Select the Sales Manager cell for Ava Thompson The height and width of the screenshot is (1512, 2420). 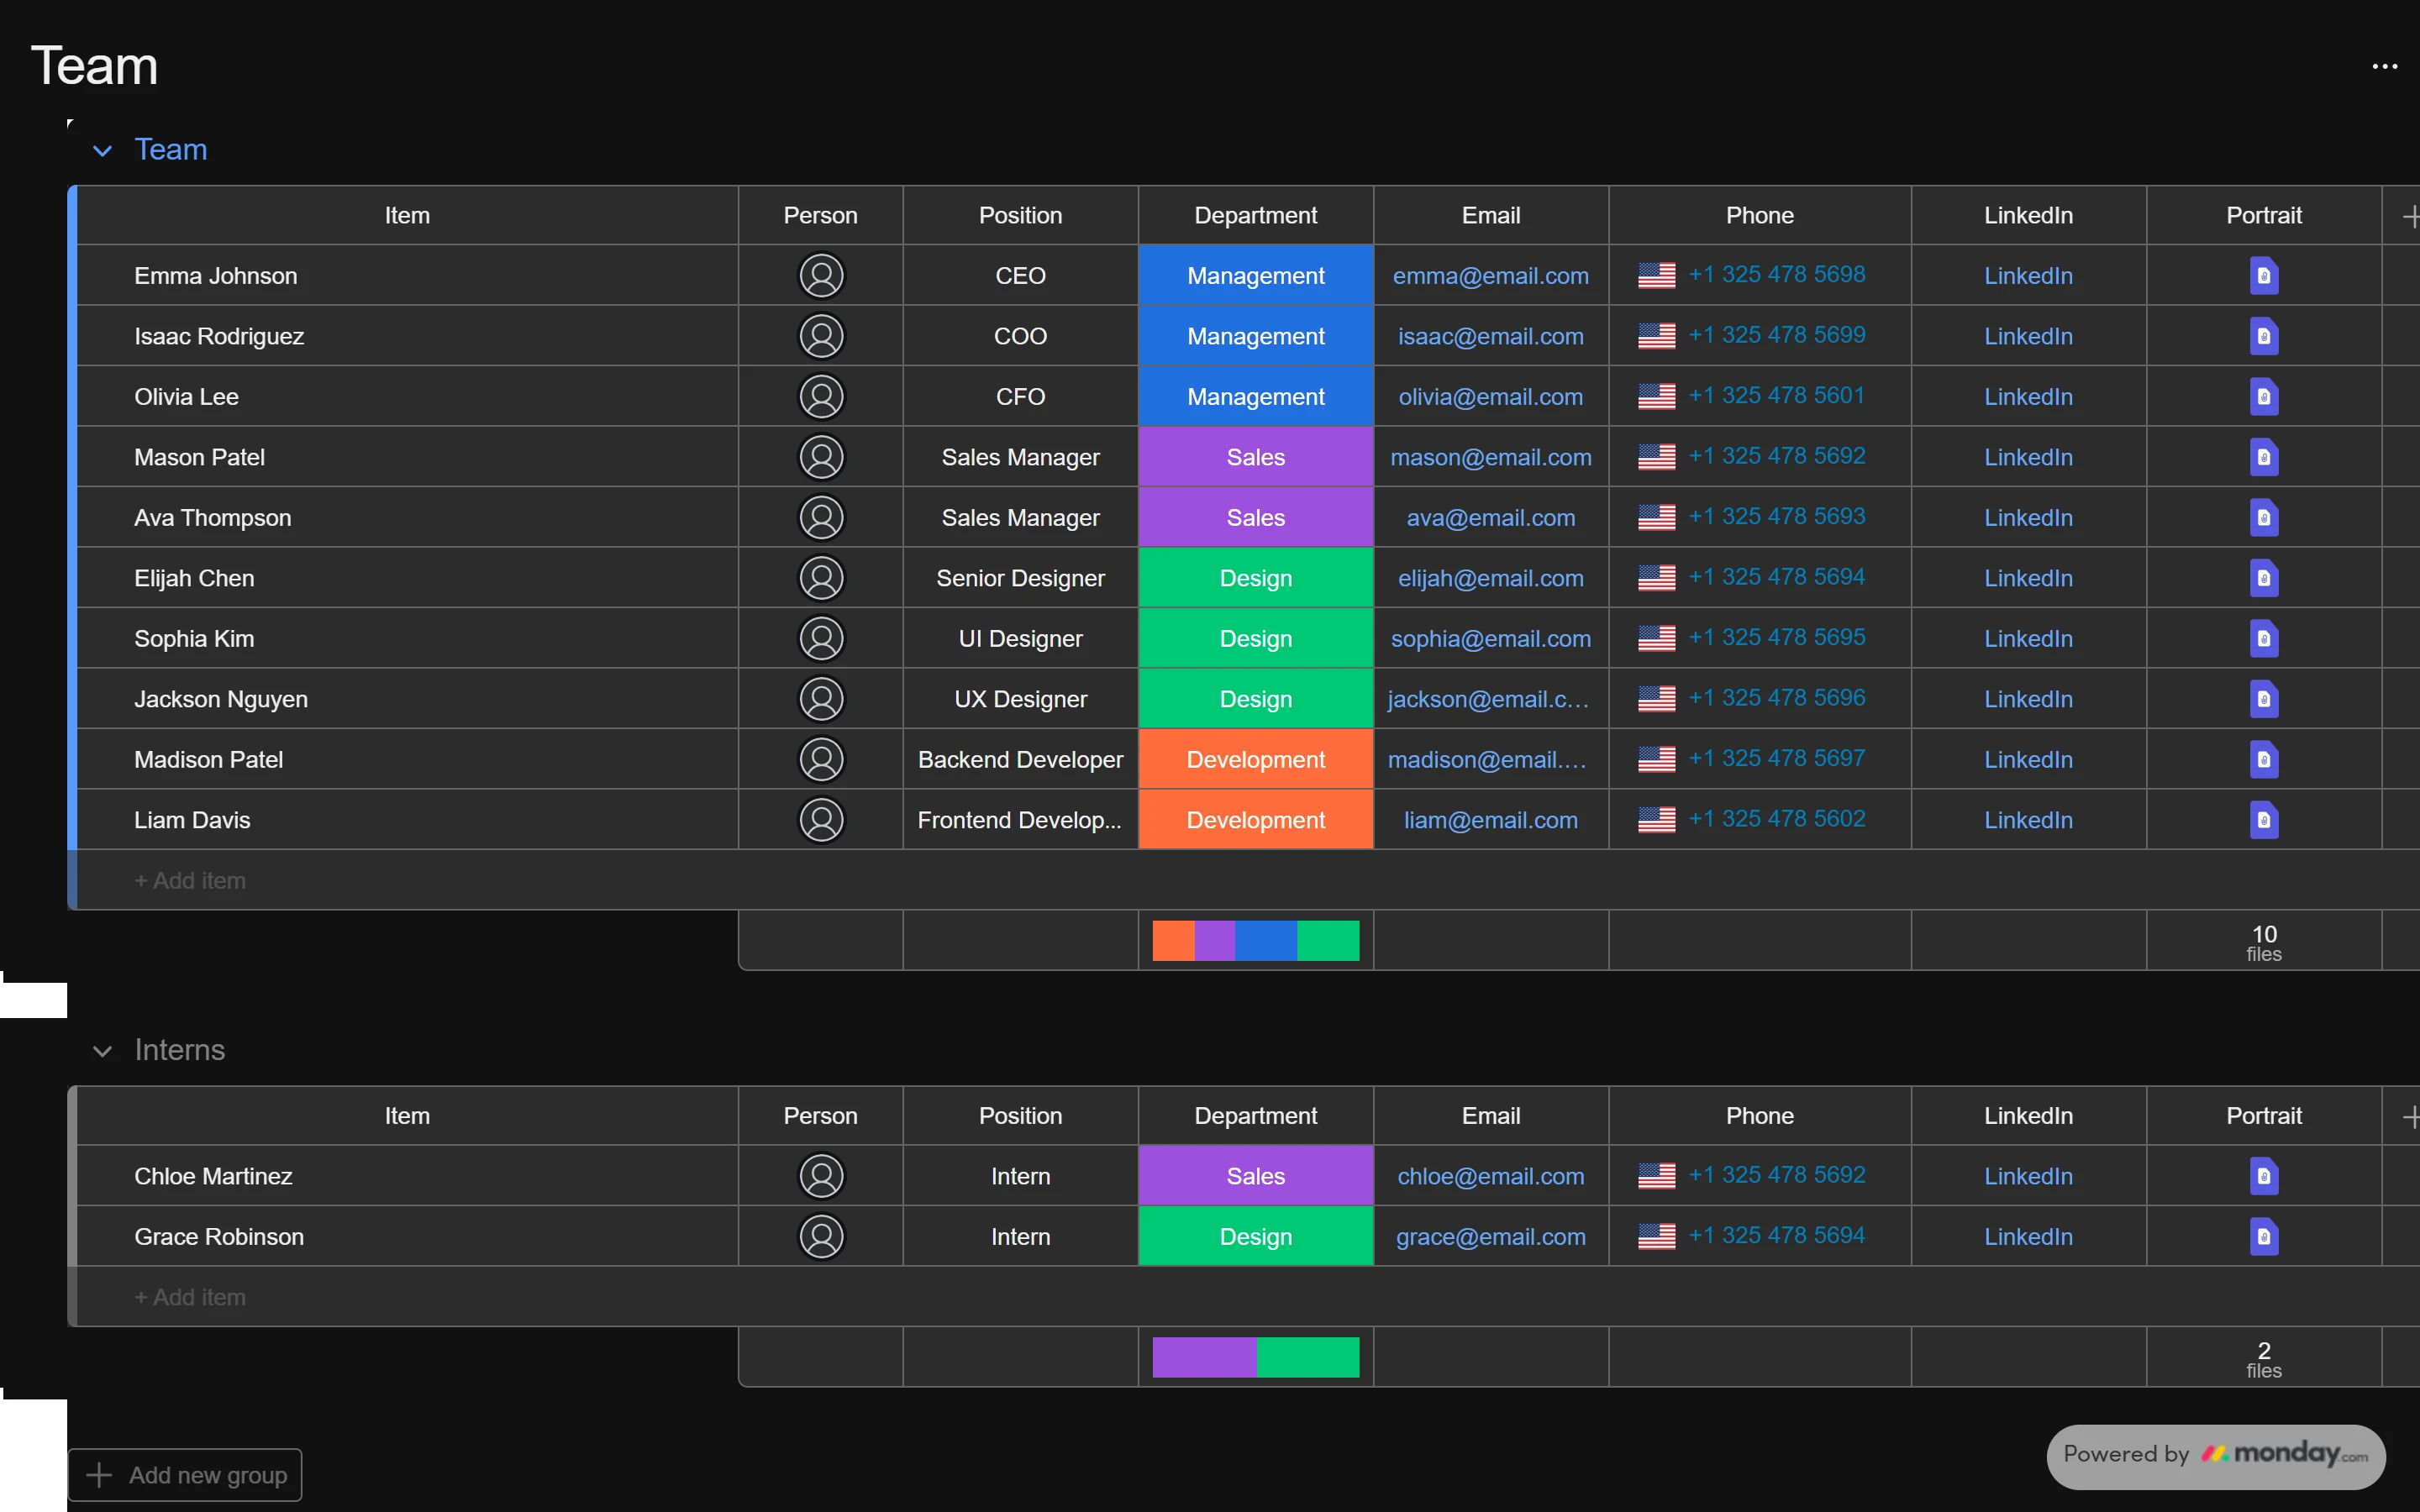[x=1020, y=518]
